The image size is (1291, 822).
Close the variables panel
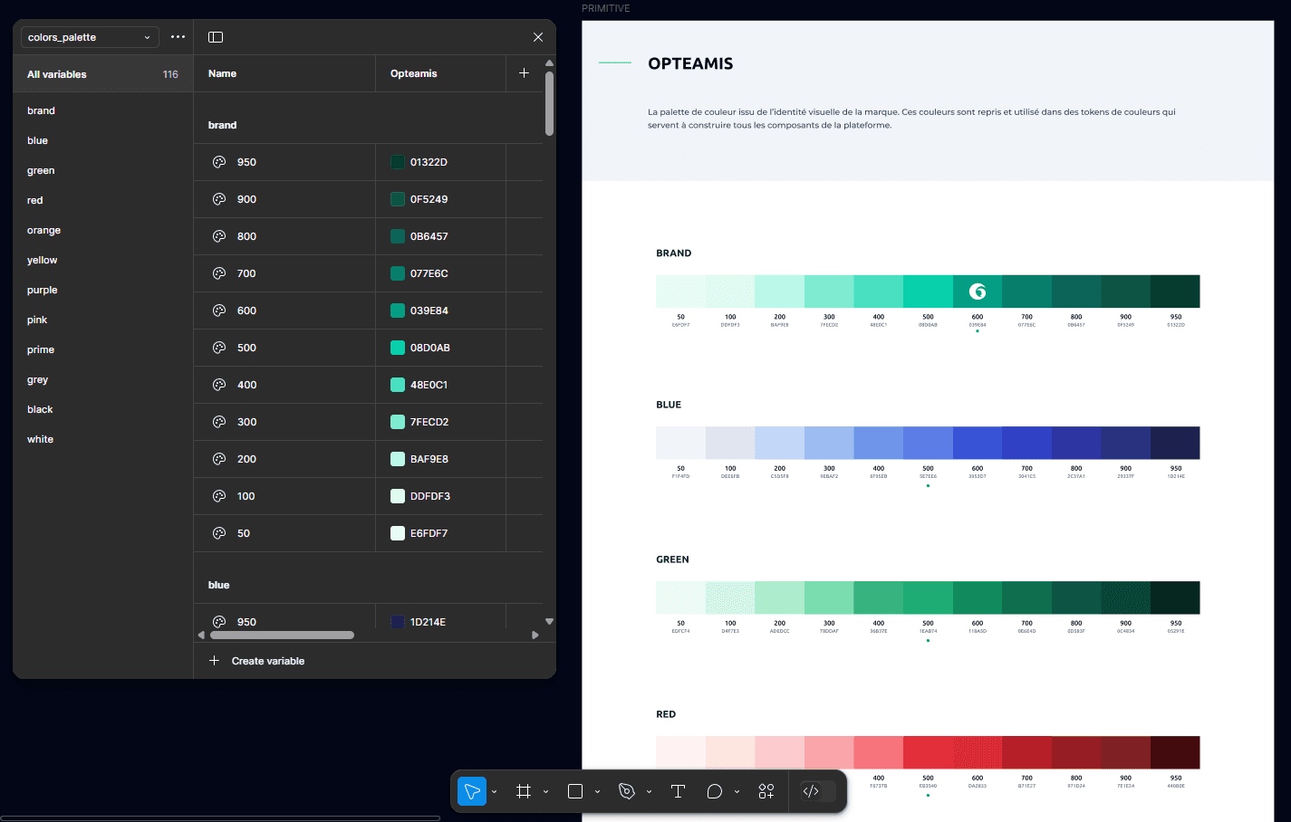click(538, 37)
